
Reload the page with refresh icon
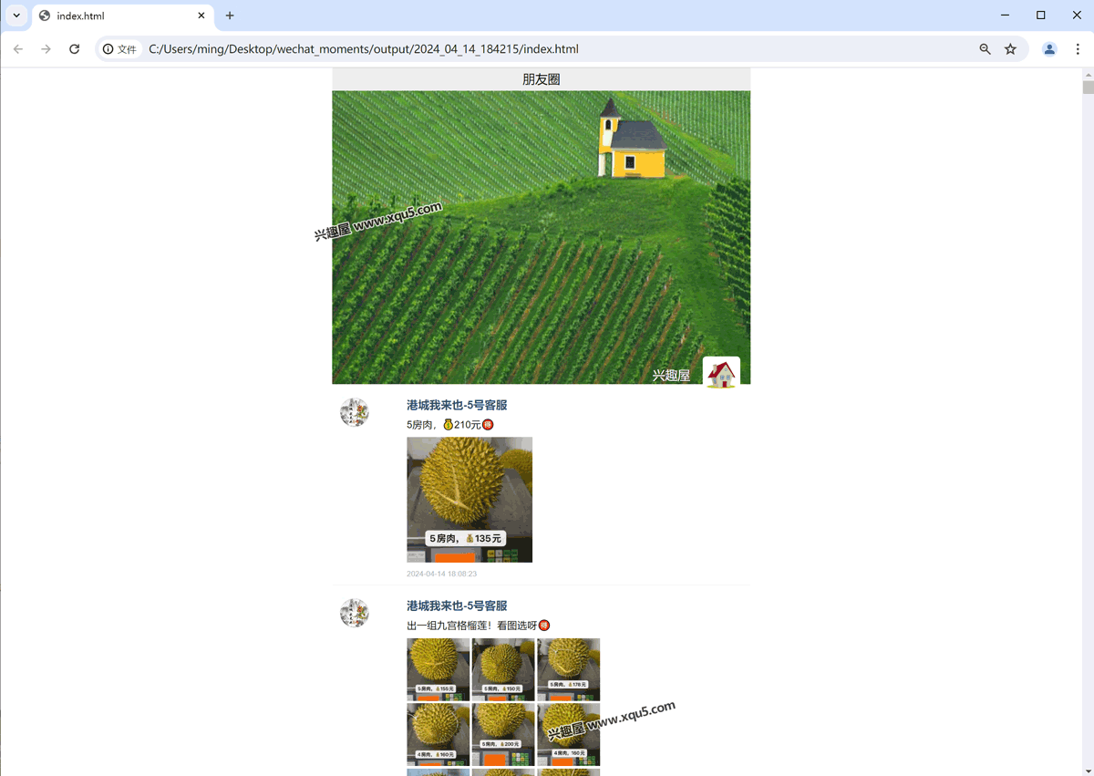point(75,49)
